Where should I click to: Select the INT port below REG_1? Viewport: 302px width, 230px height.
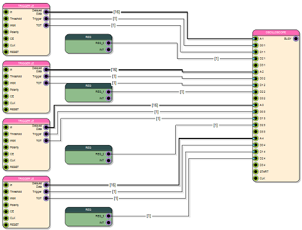[109, 98]
